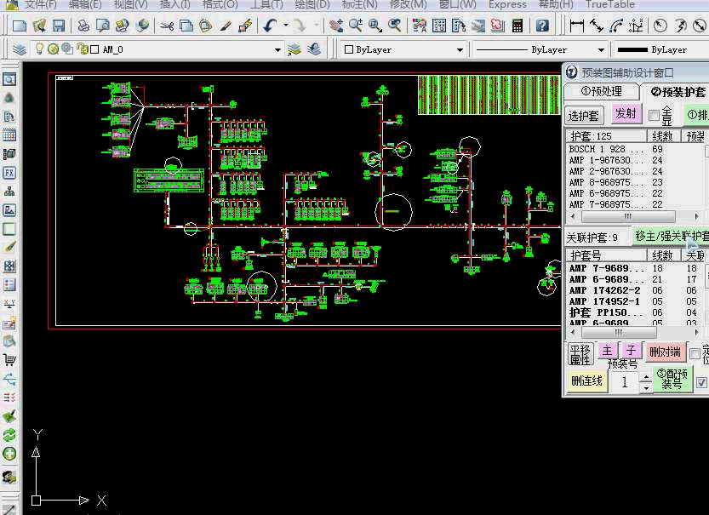Image resolution: width=709 pixels, height=515 pixels.
Task: Click the Undo arrow icon
Action: pyautogui.click(x=270, y=26)
